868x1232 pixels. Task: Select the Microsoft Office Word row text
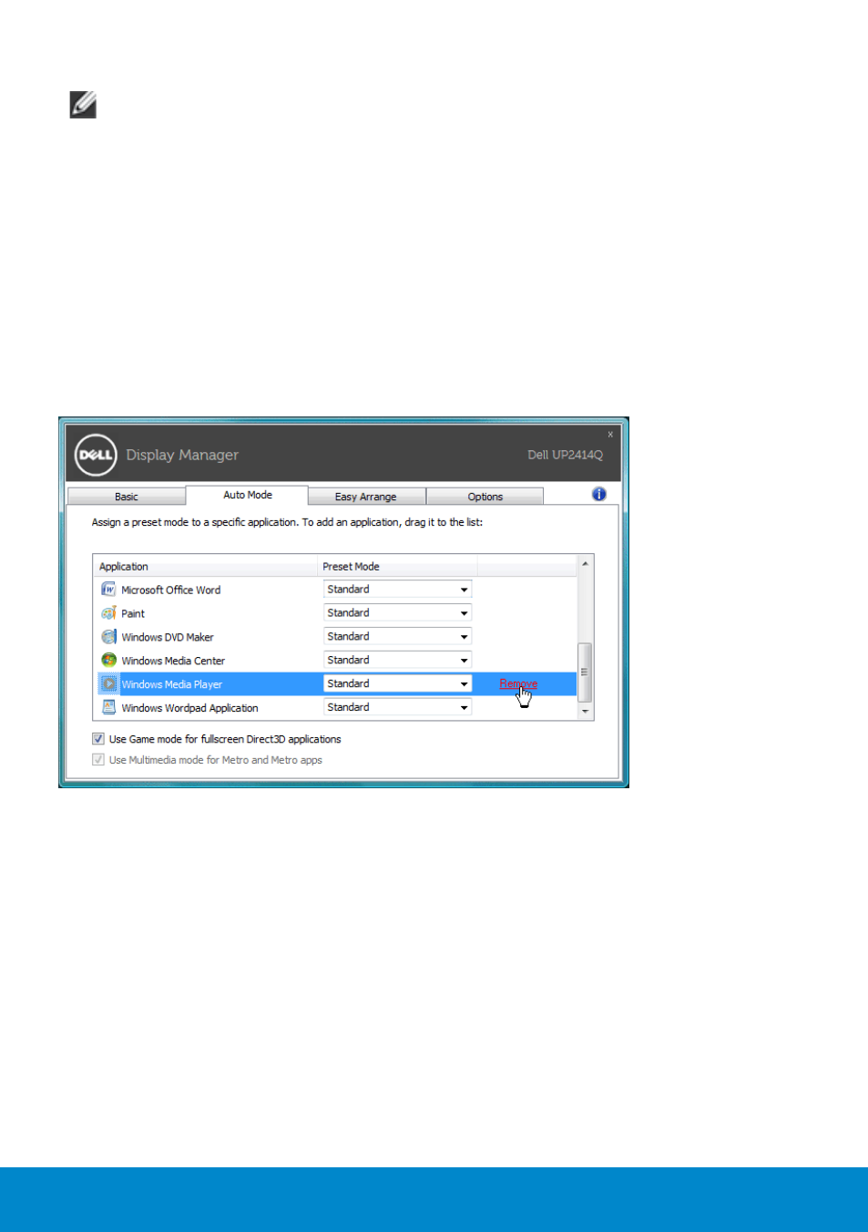pyautogui.click(x=171, y=590)
